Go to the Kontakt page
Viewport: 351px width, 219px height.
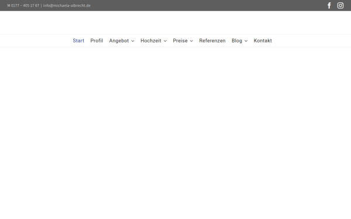[263, 41]
